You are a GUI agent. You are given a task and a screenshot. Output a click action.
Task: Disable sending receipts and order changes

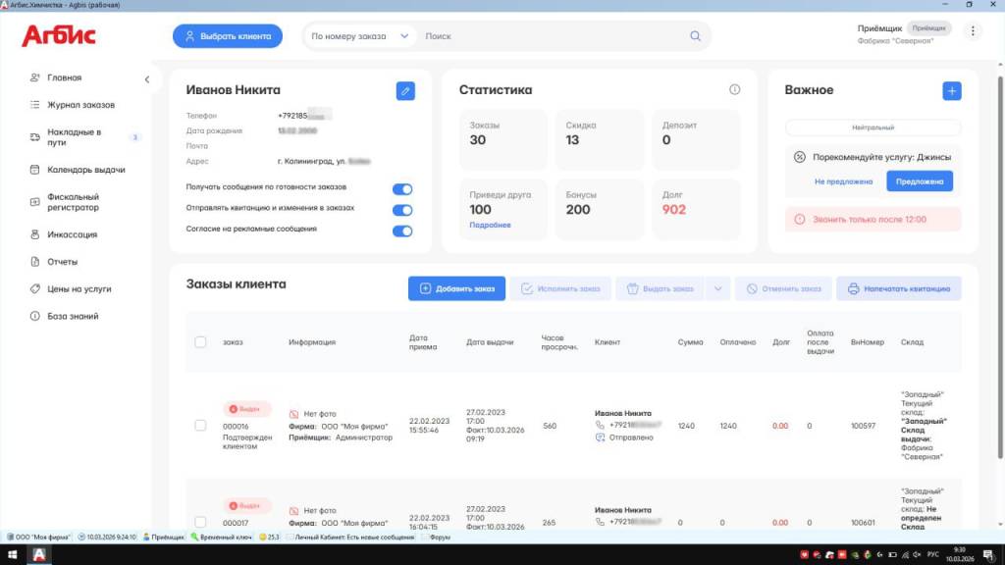[x=402, y=210]
